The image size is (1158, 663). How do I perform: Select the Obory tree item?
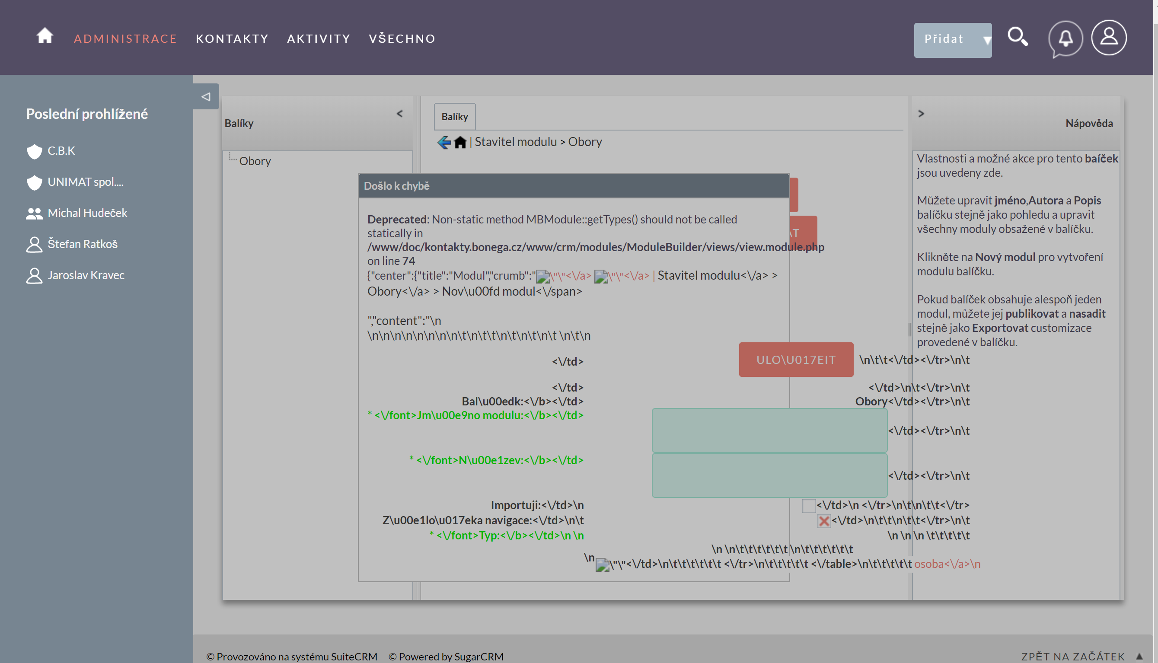255,161
